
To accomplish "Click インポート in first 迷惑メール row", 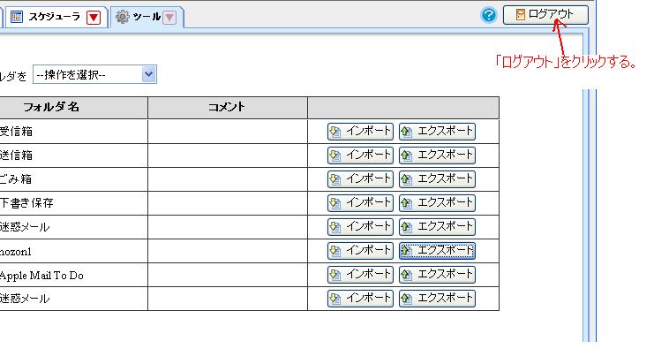I will pyautogui.click(x=360, y=227).
